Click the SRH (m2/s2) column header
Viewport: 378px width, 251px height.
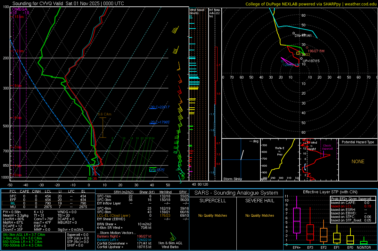click(x=123, y=192)
